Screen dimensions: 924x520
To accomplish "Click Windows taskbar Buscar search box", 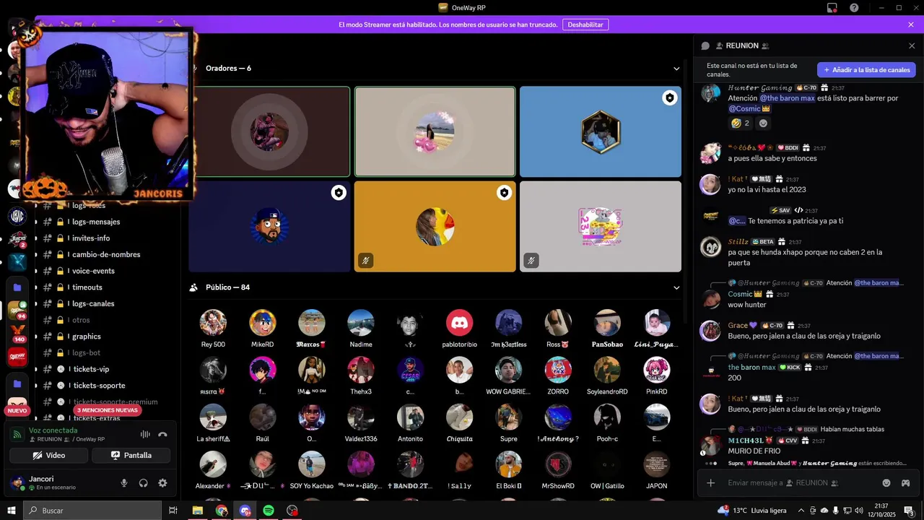I will [92, 511].
